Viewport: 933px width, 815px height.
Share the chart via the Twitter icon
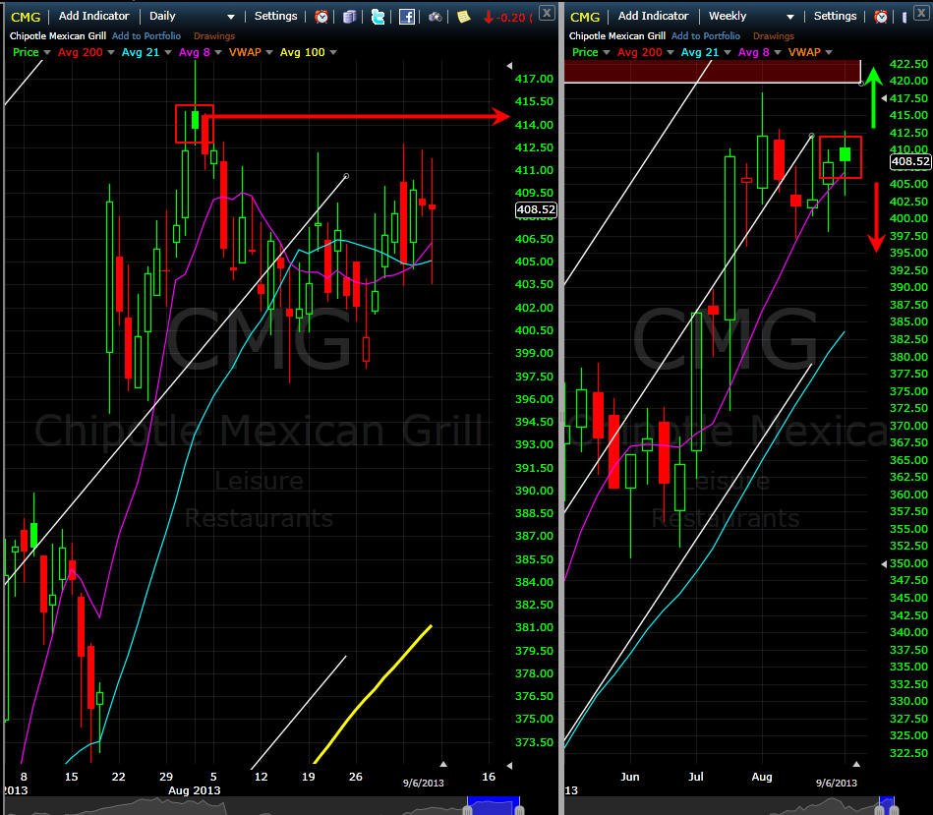point(378,17)
